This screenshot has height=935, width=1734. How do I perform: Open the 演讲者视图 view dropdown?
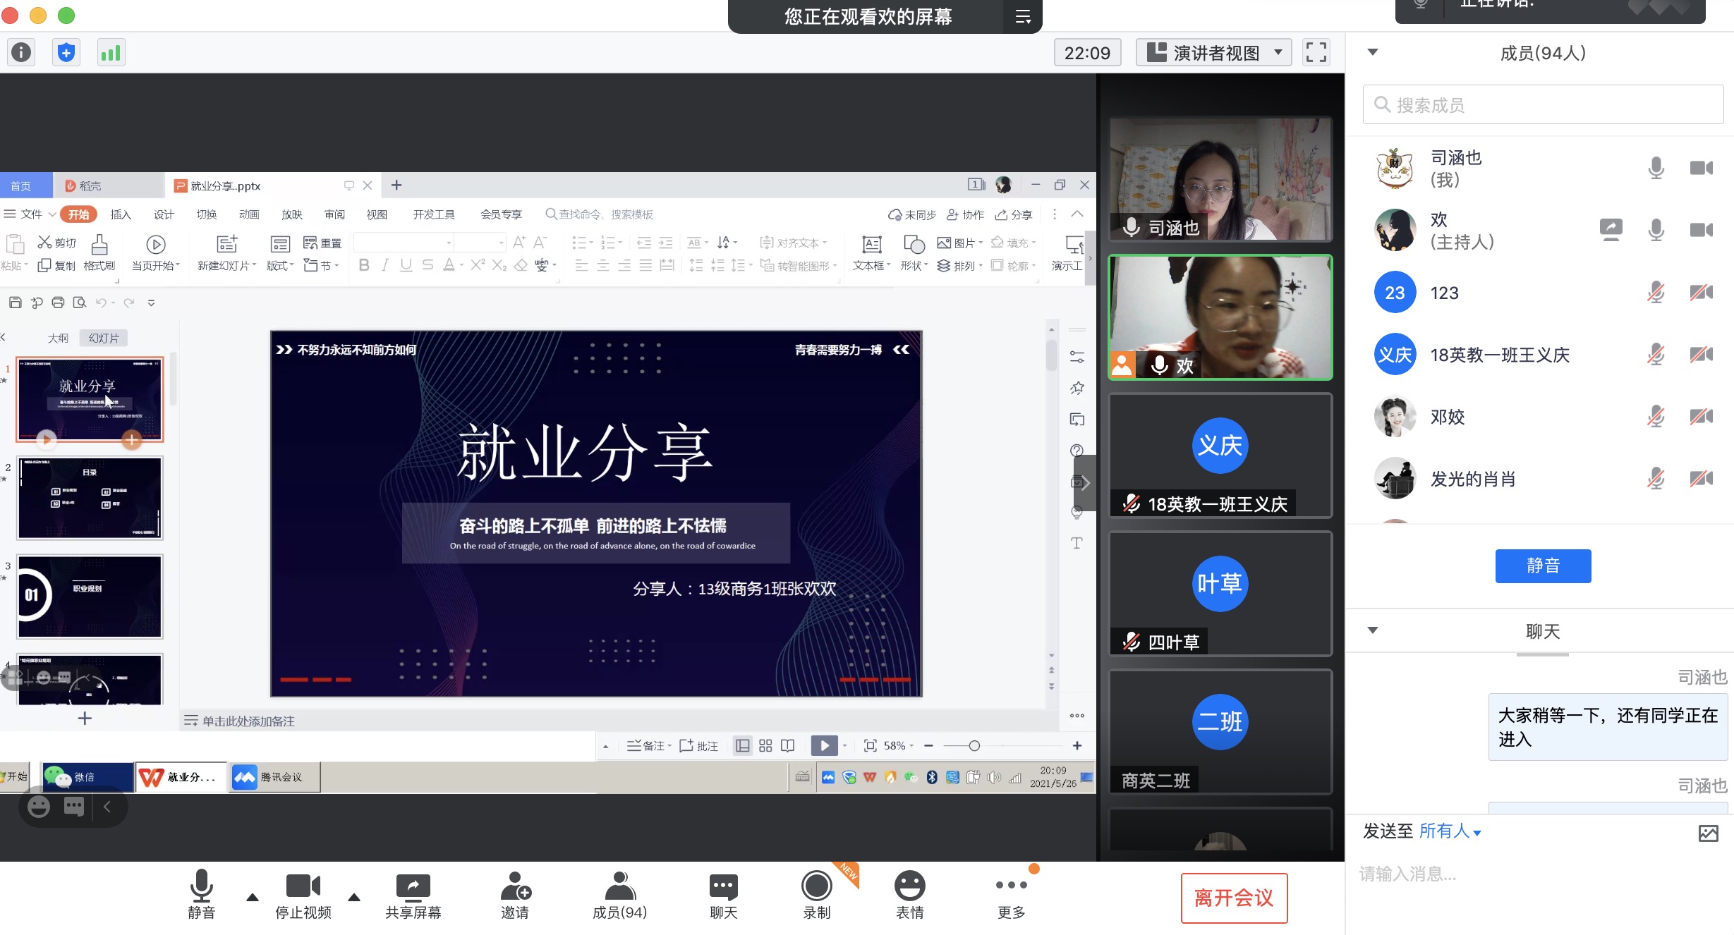1213,53
